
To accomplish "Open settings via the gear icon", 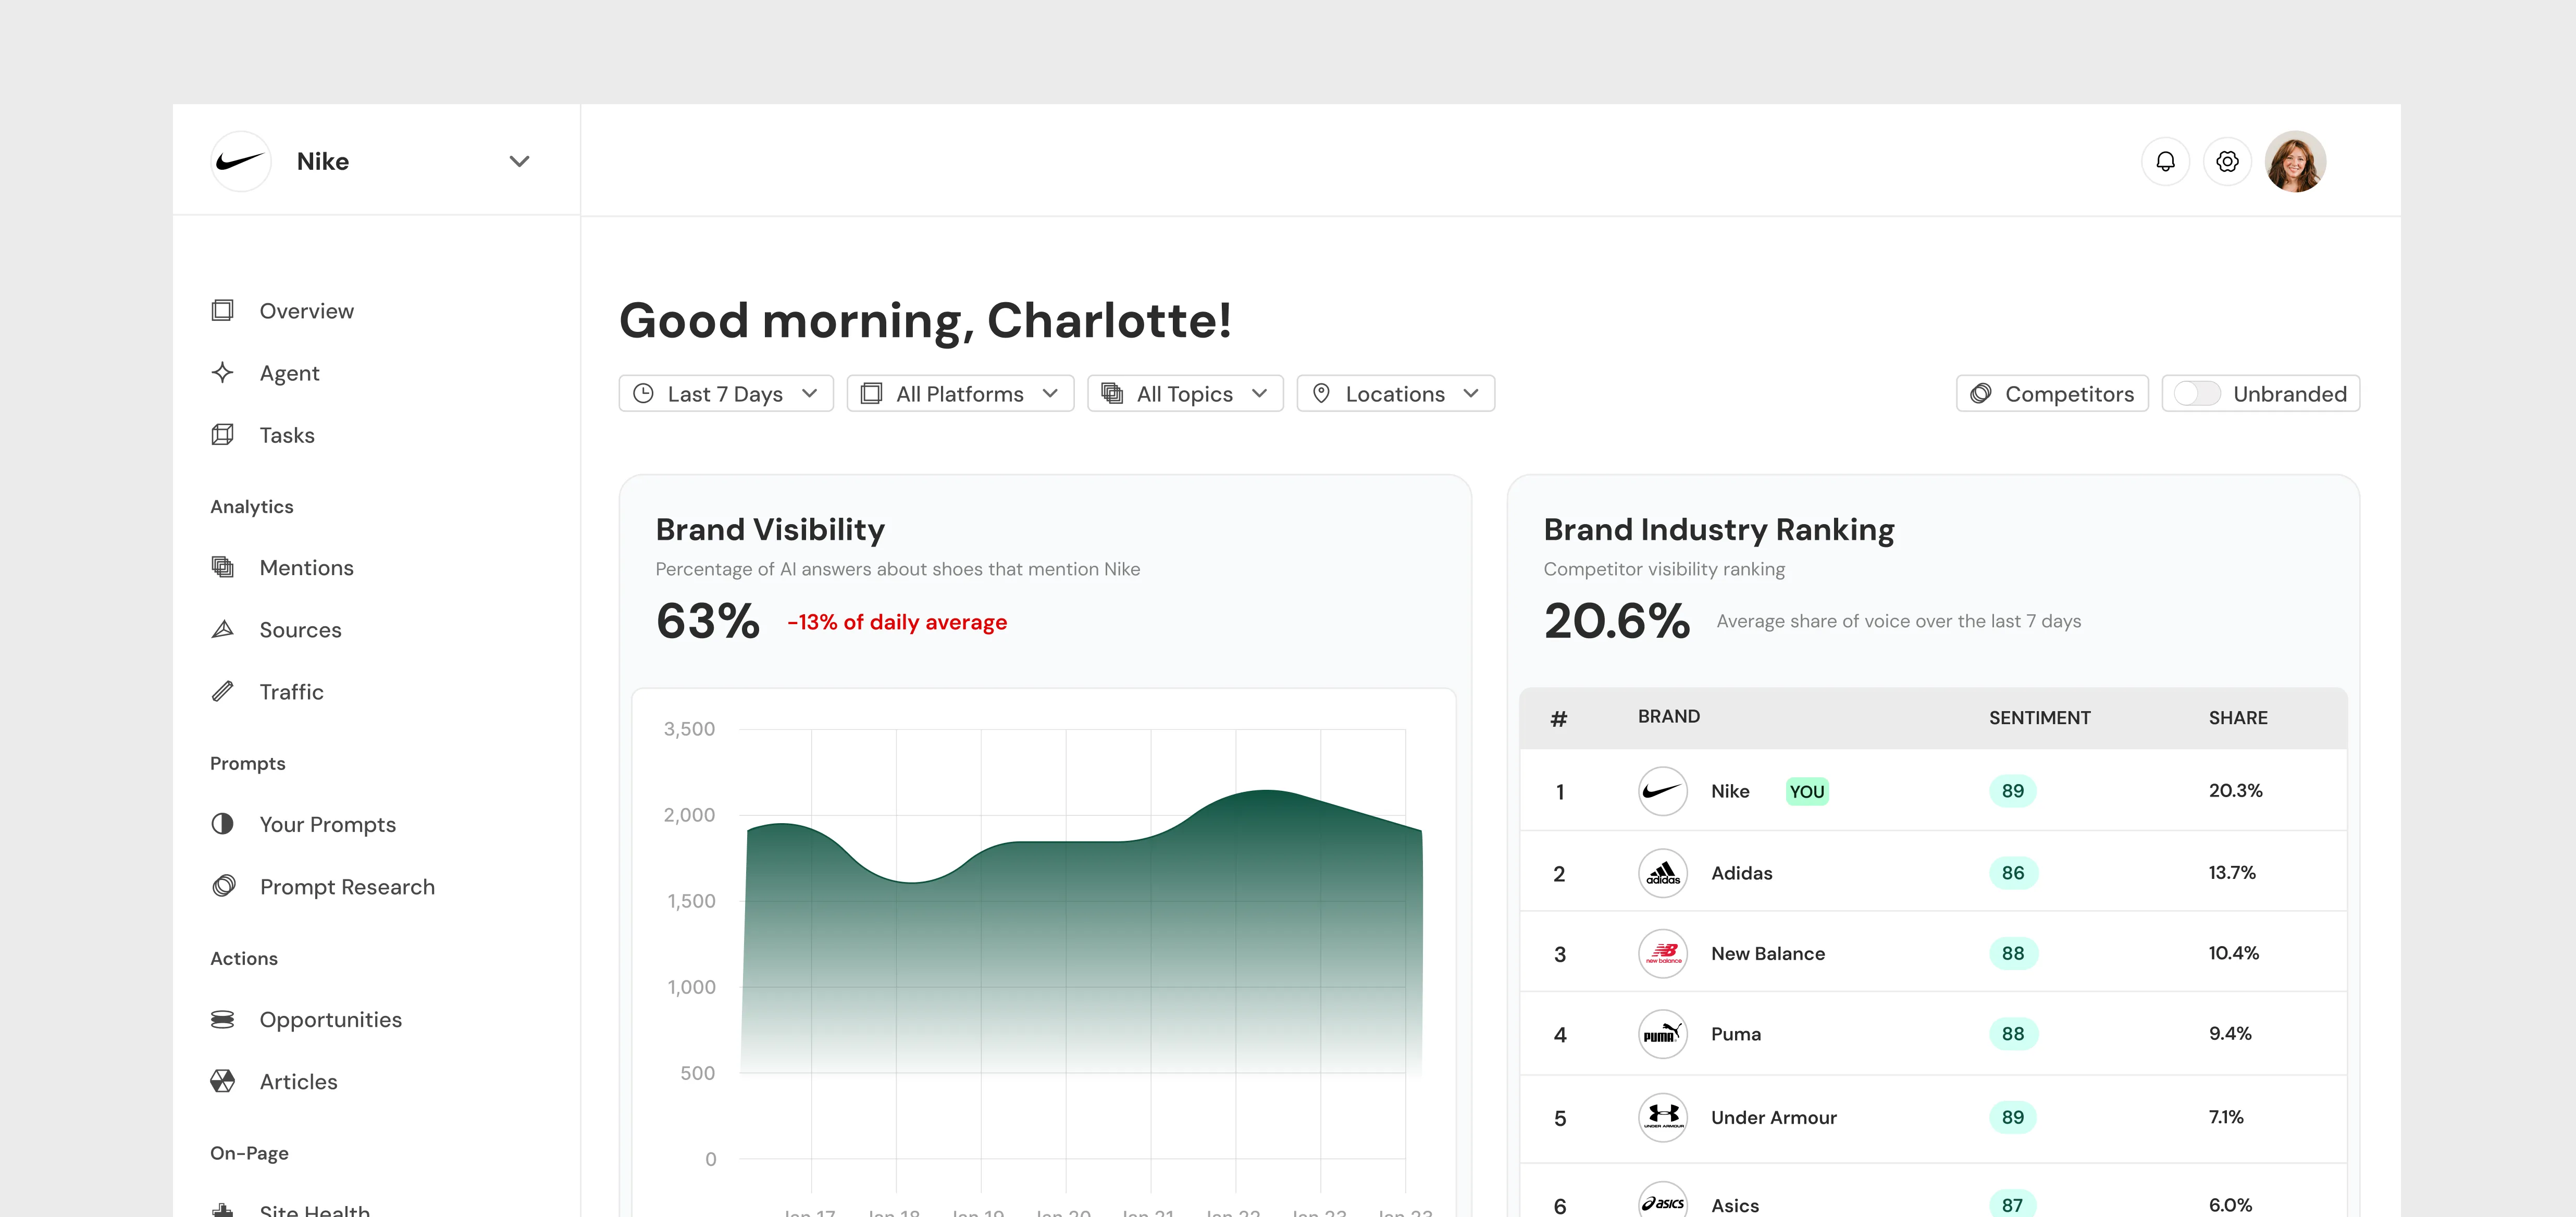I will (x=2227, y=161).
